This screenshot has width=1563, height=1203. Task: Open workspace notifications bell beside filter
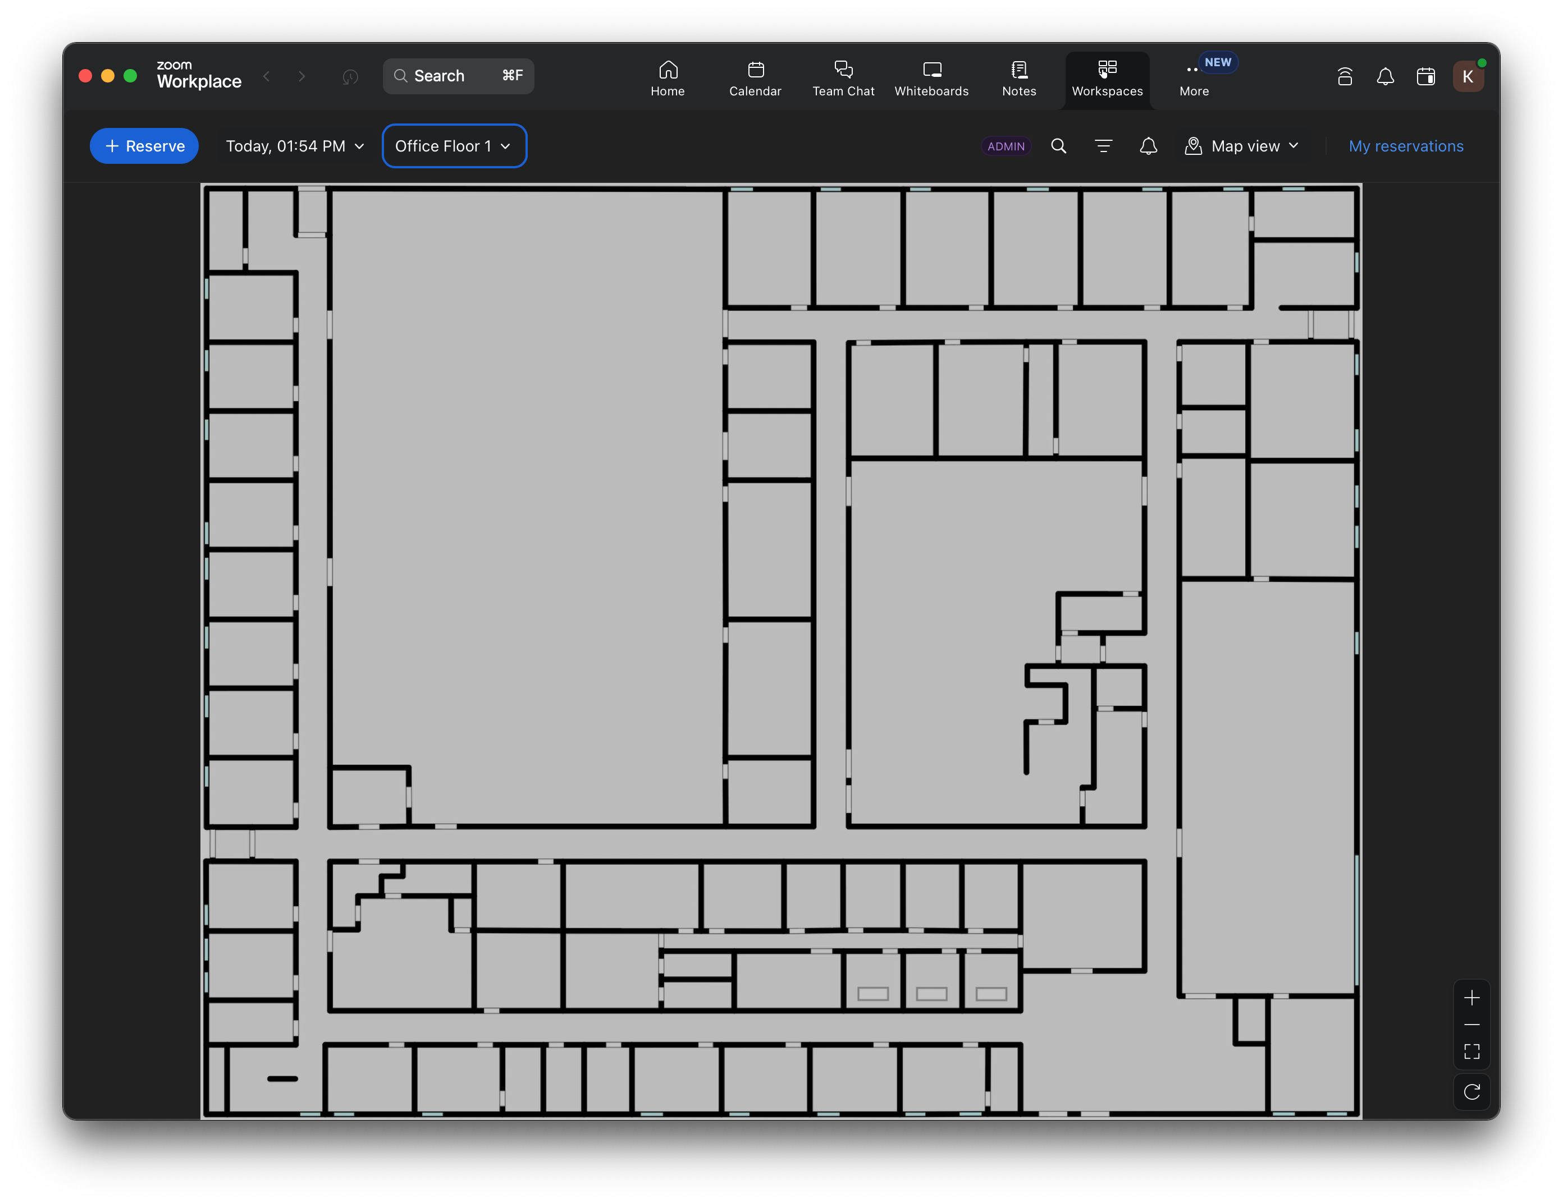(x=1148, y=146)
